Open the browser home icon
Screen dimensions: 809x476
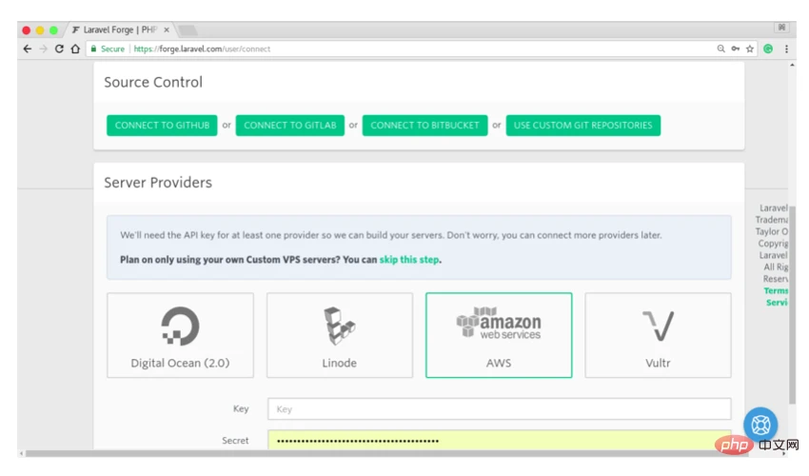[75, 49]
